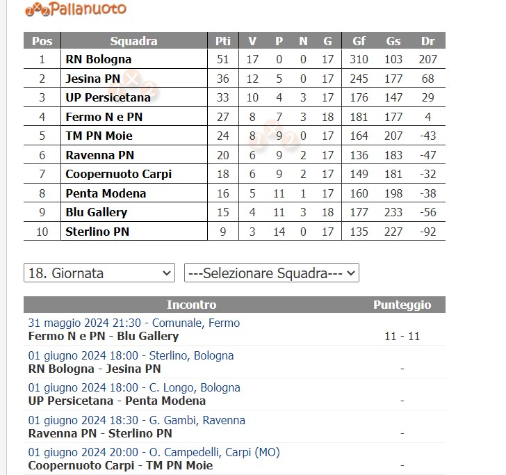This screenshot has height=475, width=506.
Task: Click the Pti column header
Action: pyautogui.click(x=223, y=41)
